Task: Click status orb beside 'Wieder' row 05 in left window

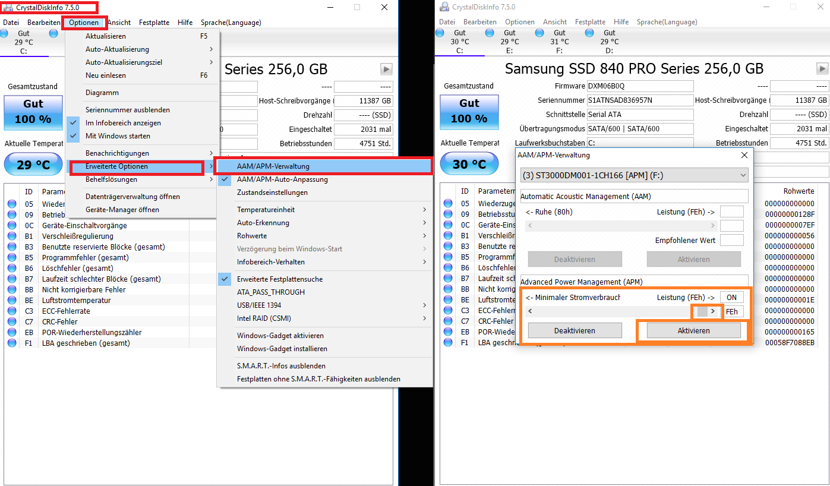Action: (12, 204)
